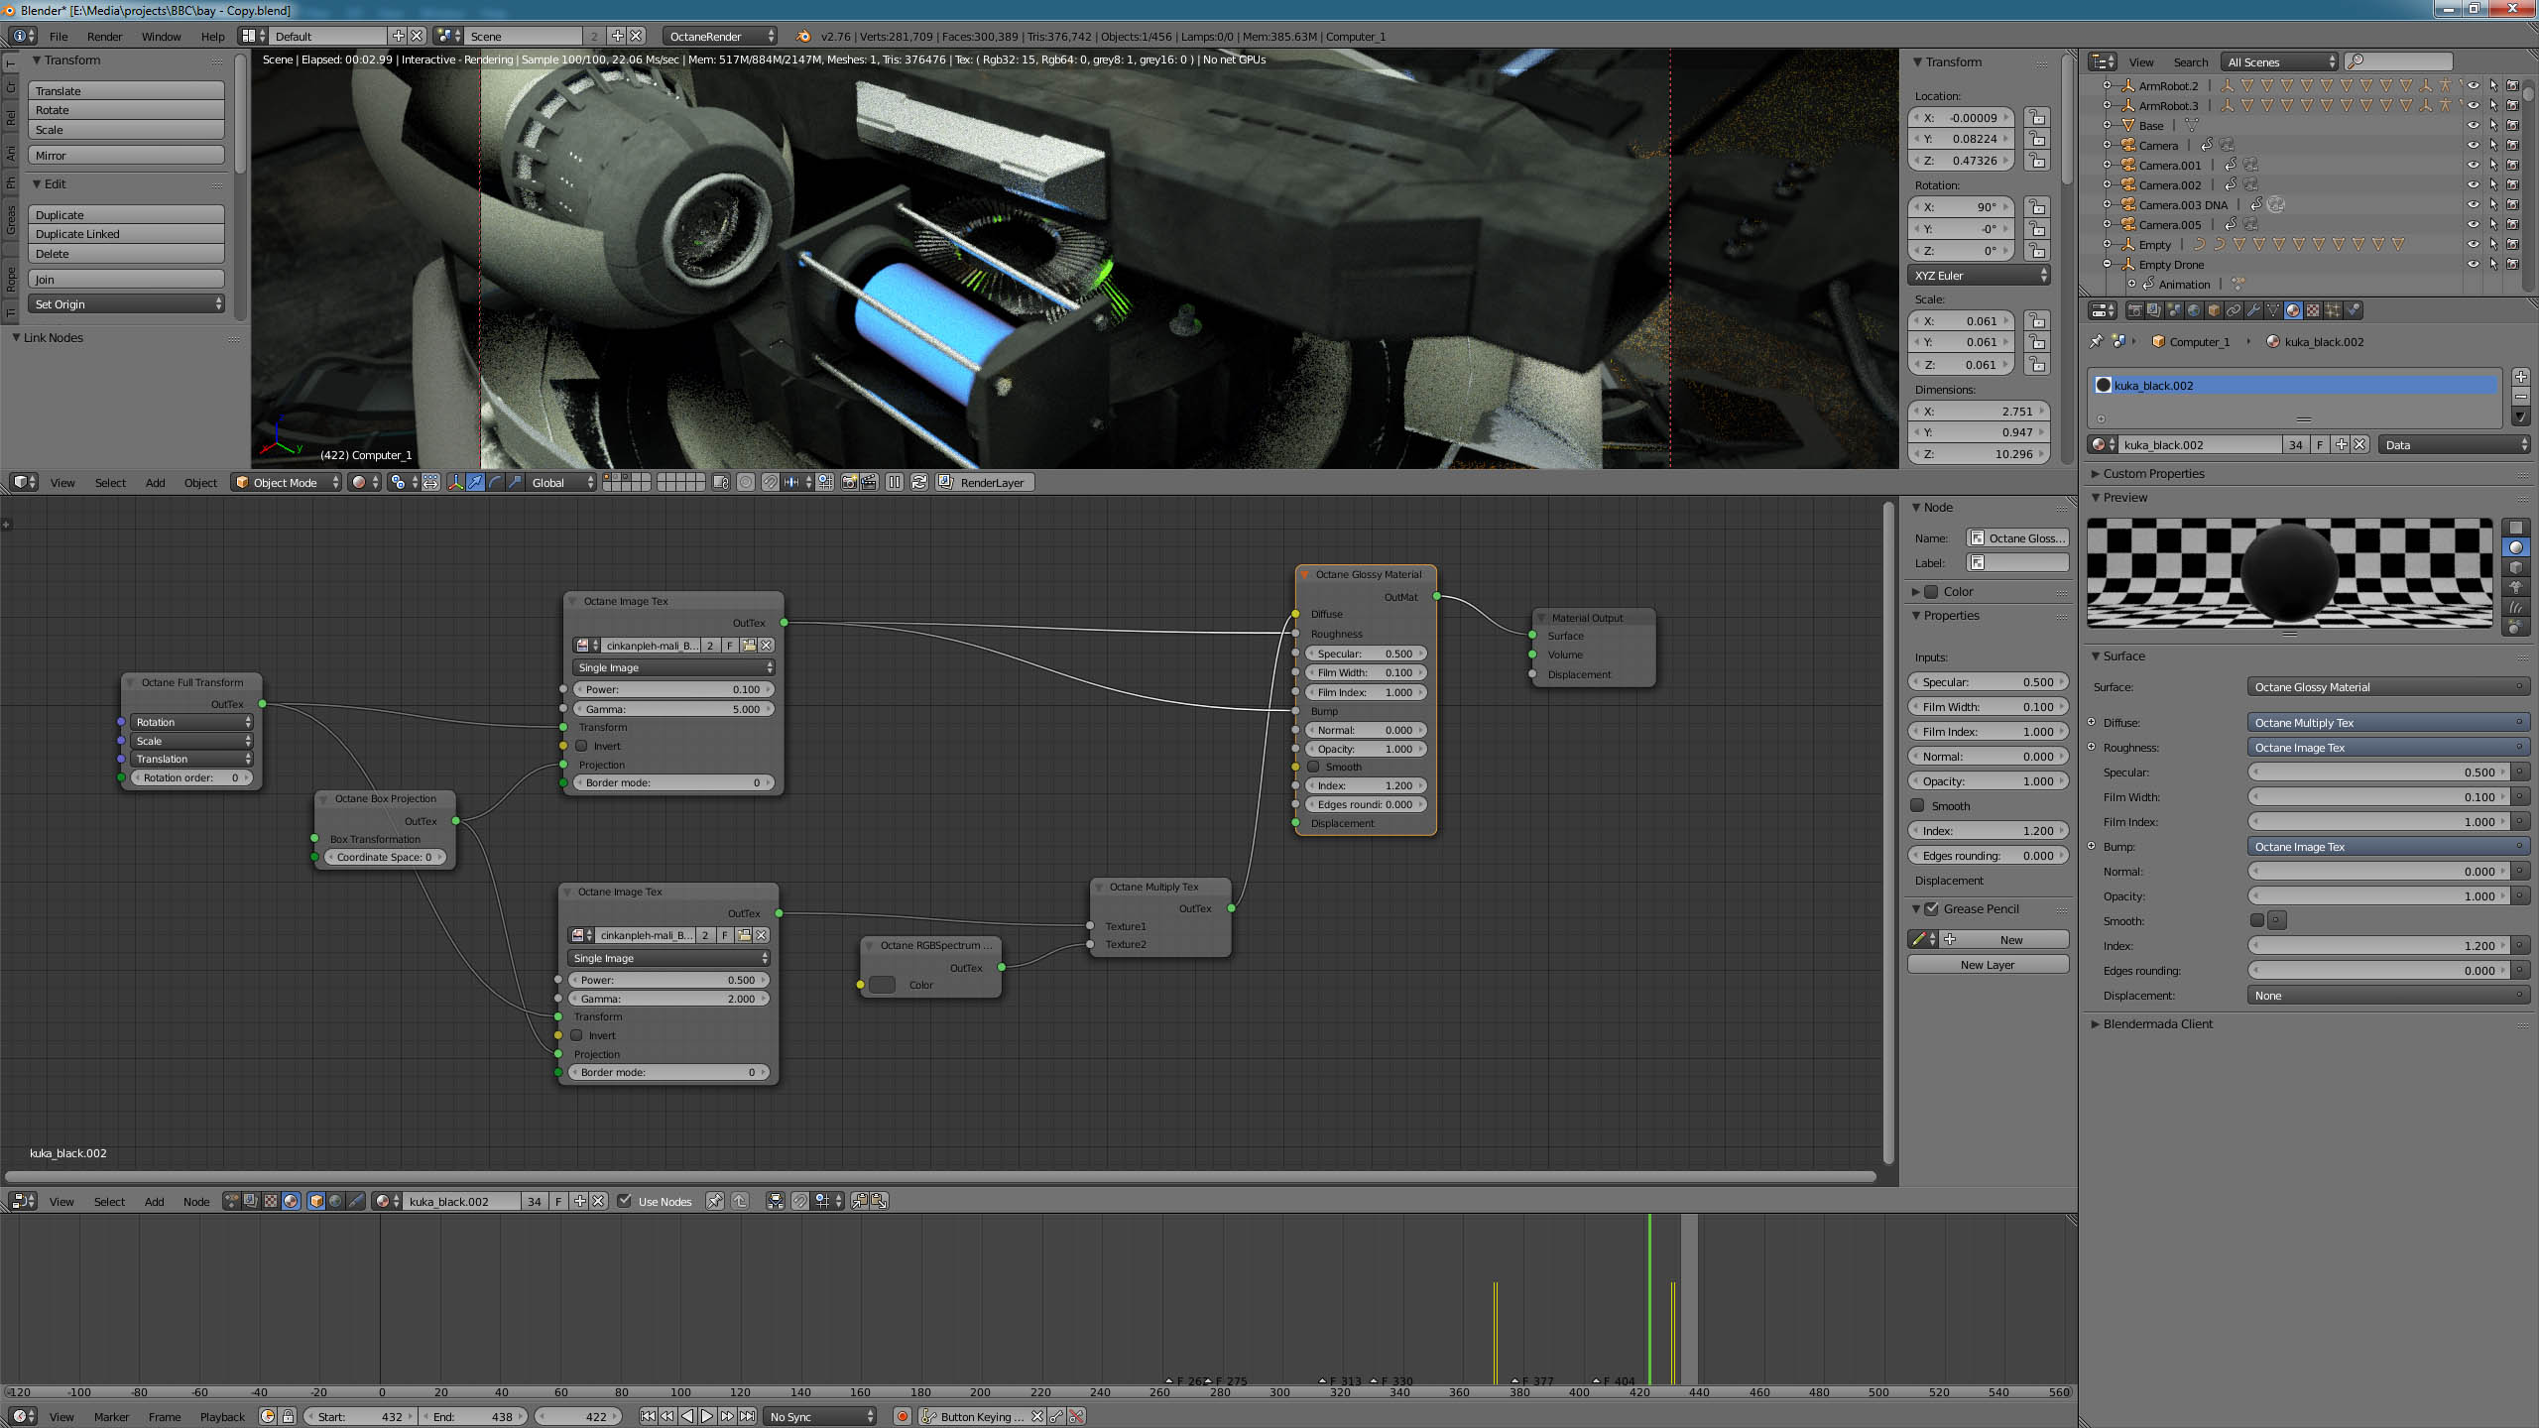Open the Modifiers wrench properties tab
2539x1428 pixels.
pyautogui.click(x=2253, y=310)
